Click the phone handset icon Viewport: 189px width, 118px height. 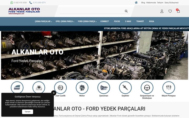tap(31, 3)
